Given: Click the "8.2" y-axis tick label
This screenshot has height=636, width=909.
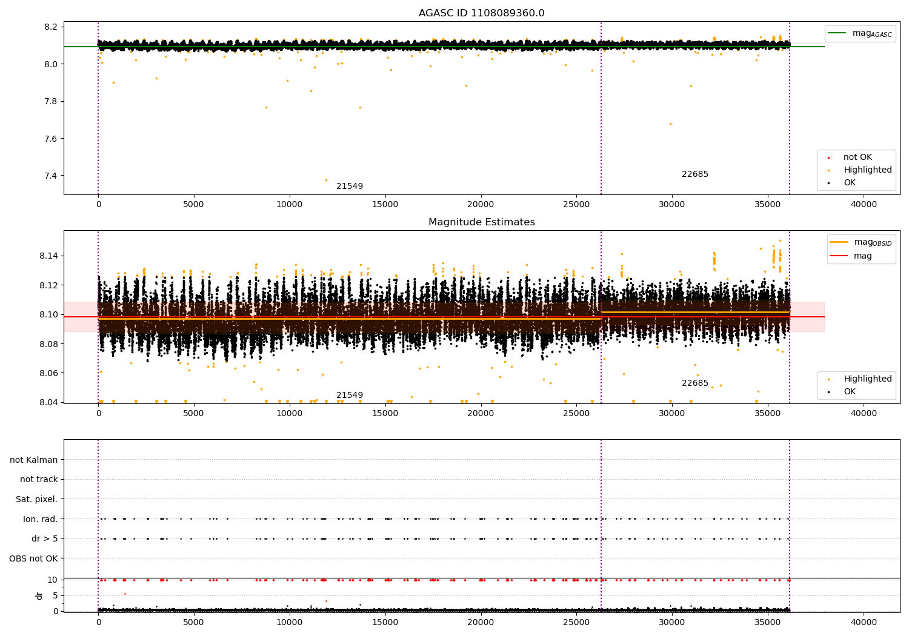Looking at the screenshot, I should click(51, 27).
